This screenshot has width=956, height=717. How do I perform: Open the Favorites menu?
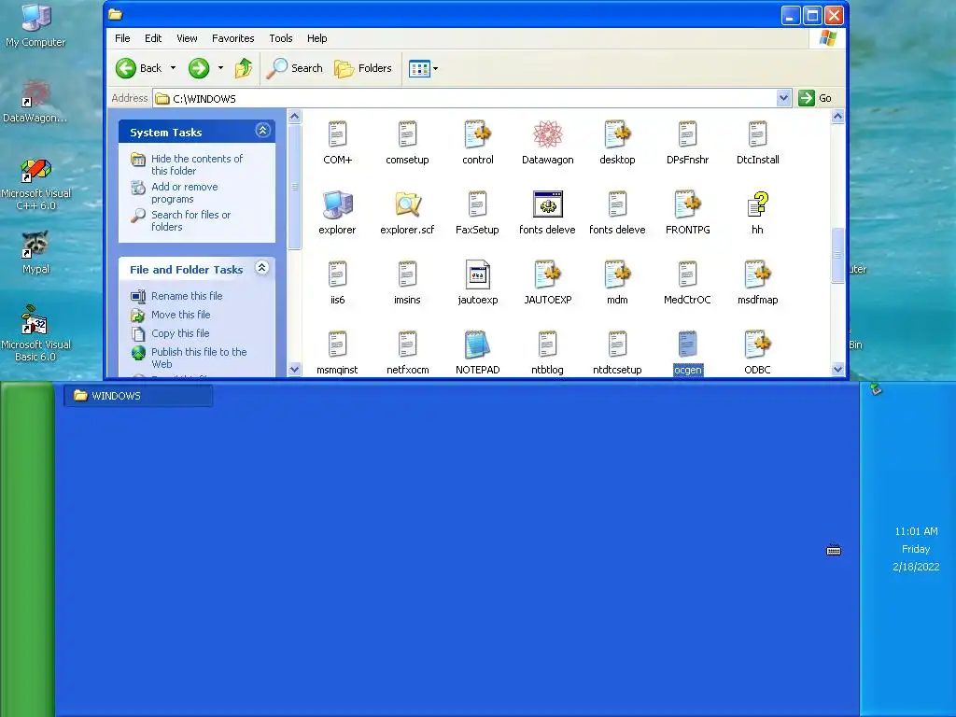point(232,38)
